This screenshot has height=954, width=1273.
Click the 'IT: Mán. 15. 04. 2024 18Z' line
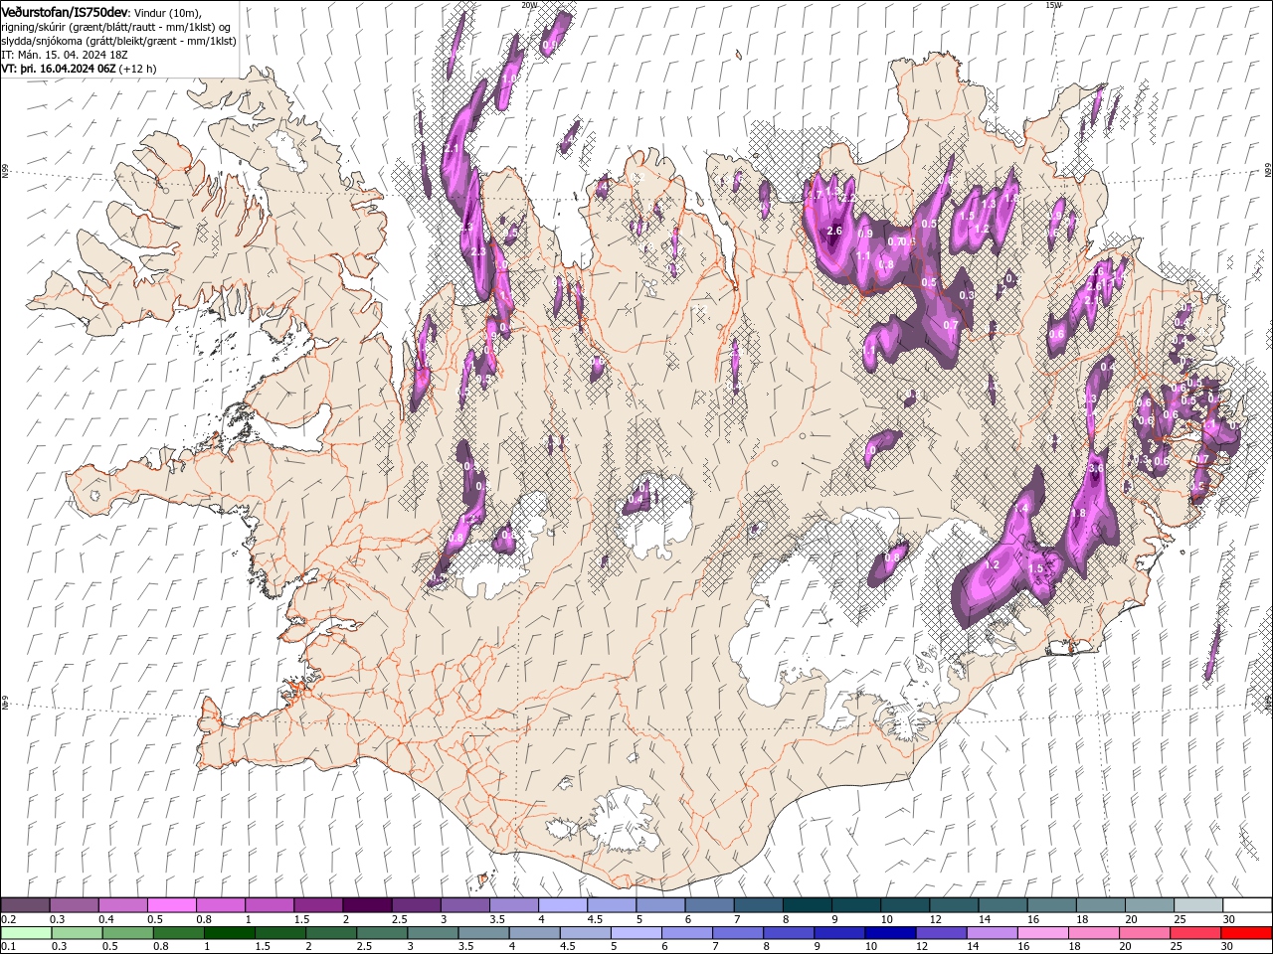[x=64, y=55]
